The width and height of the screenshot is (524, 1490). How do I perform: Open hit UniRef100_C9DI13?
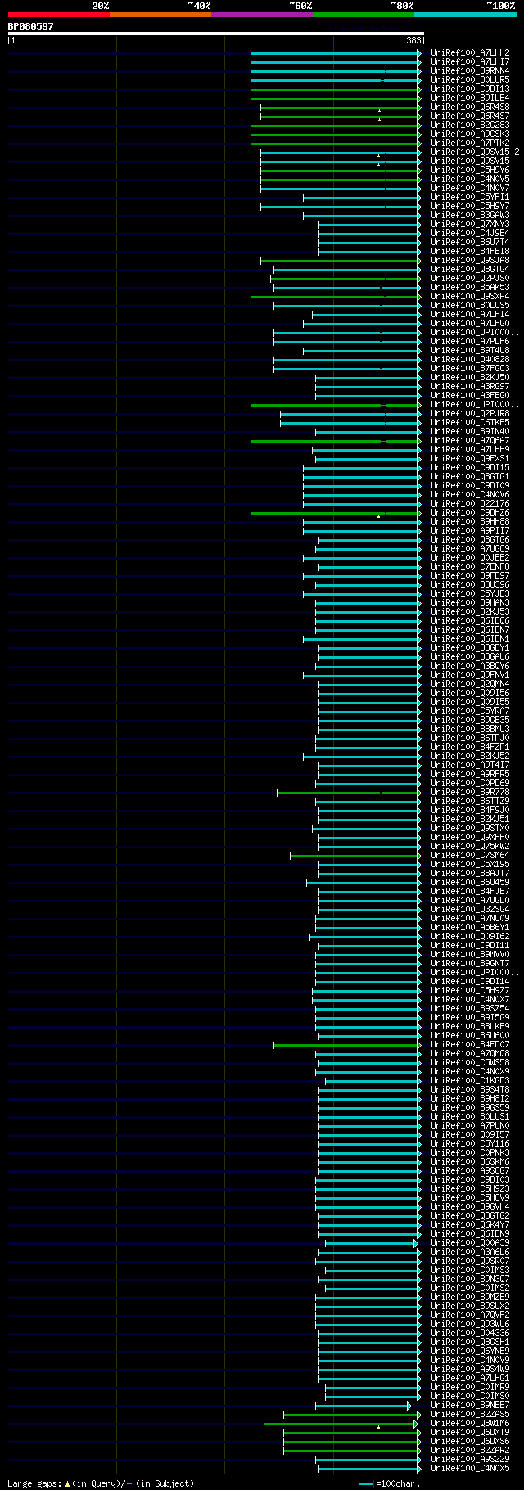tap(470, 89)
